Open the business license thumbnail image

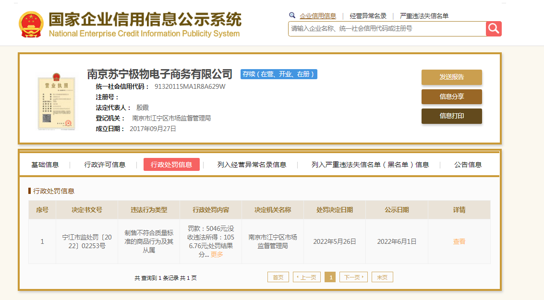[56, 102]
